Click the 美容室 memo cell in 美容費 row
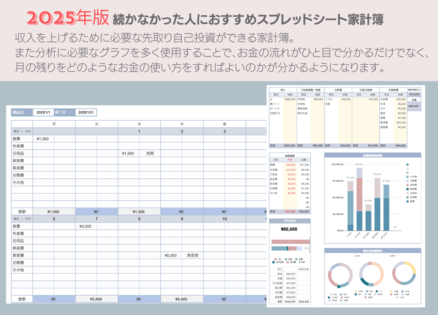The image size is (438, 315). click(x=192, y=256)
